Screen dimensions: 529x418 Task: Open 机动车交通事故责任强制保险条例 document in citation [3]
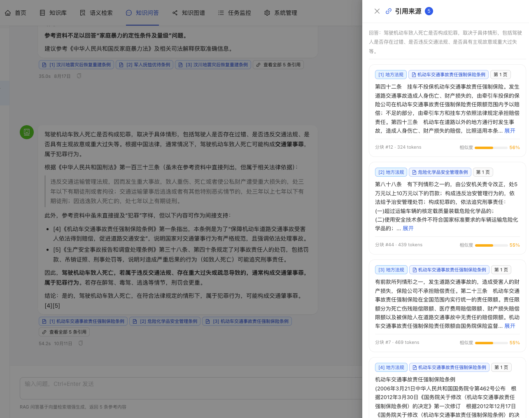click(449, 270)
